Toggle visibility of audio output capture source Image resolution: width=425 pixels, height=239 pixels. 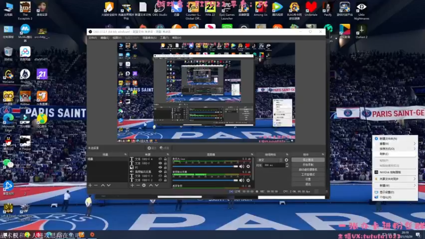coord(160,172)
